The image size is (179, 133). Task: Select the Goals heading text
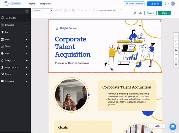63,127
